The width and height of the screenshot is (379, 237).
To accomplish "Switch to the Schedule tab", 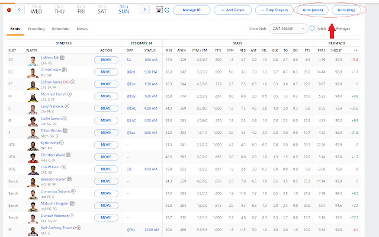I will (60, 29).
